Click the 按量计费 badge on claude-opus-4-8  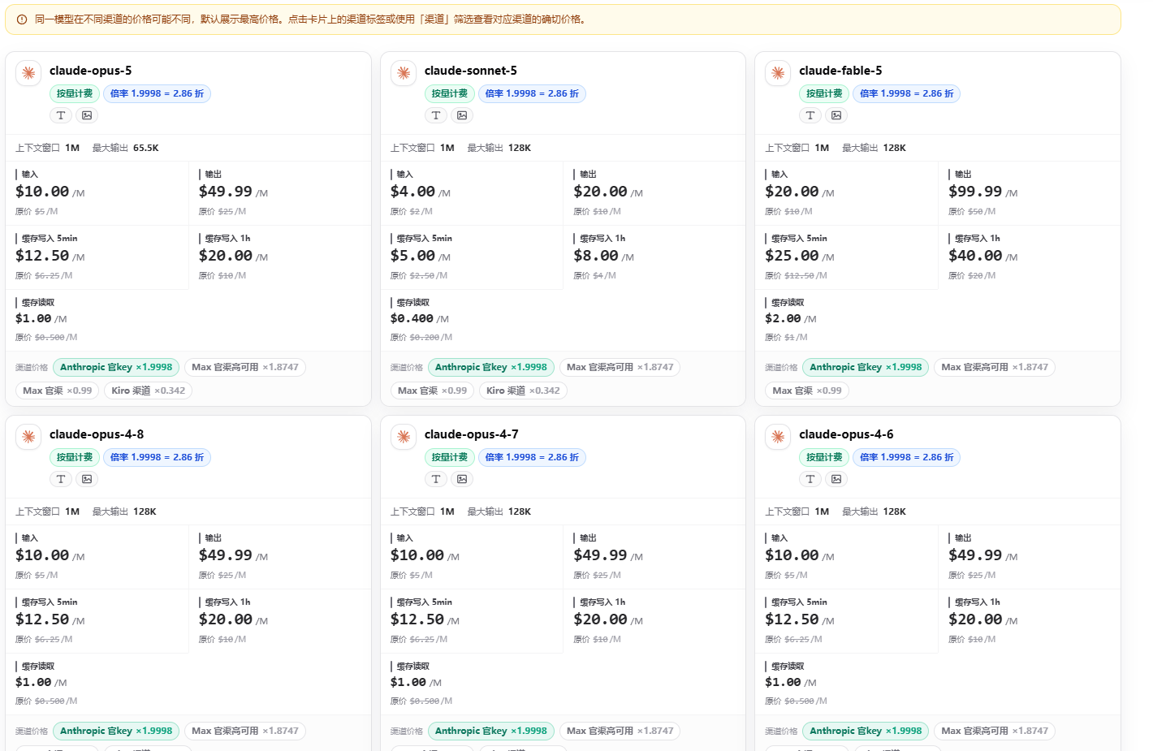pyautogui.click(x=75, y=457)
